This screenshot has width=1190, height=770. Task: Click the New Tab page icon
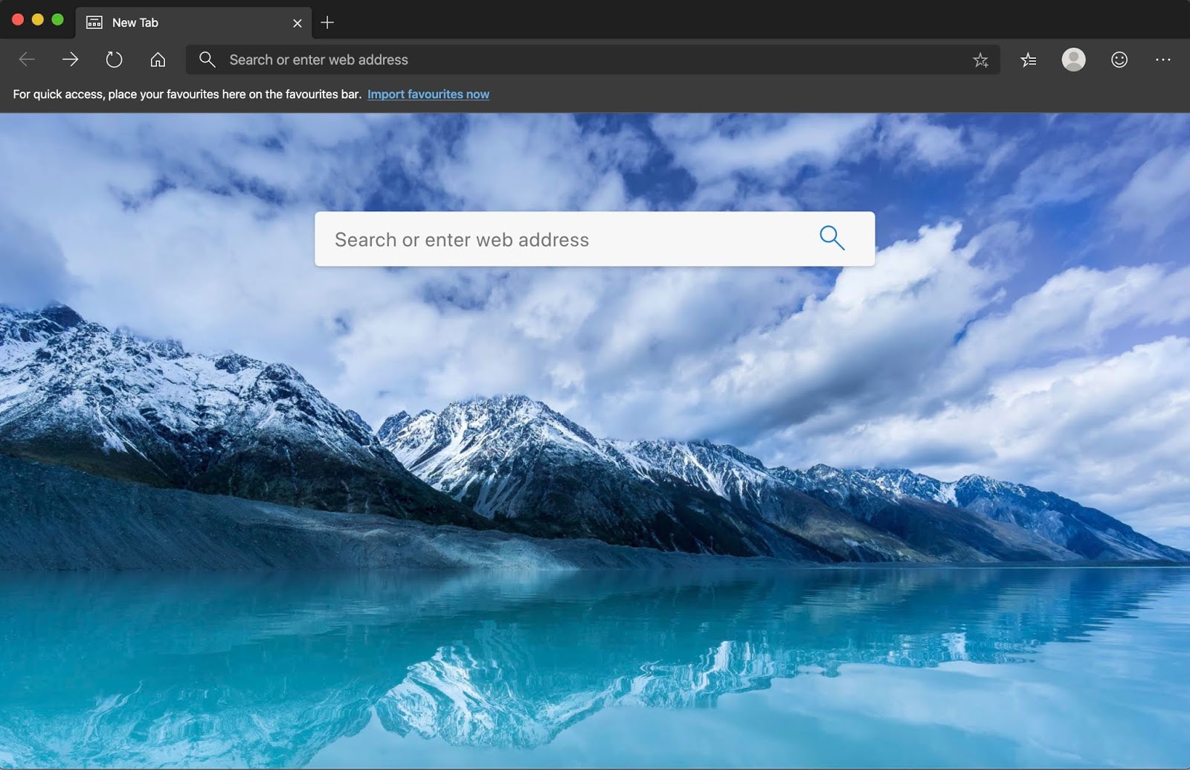tap(94, 22)
